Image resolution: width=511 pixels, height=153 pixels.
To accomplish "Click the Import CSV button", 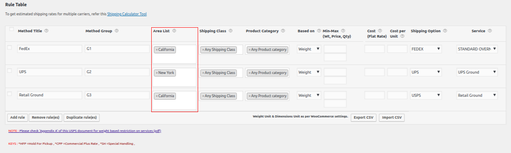I will point(392,117).
